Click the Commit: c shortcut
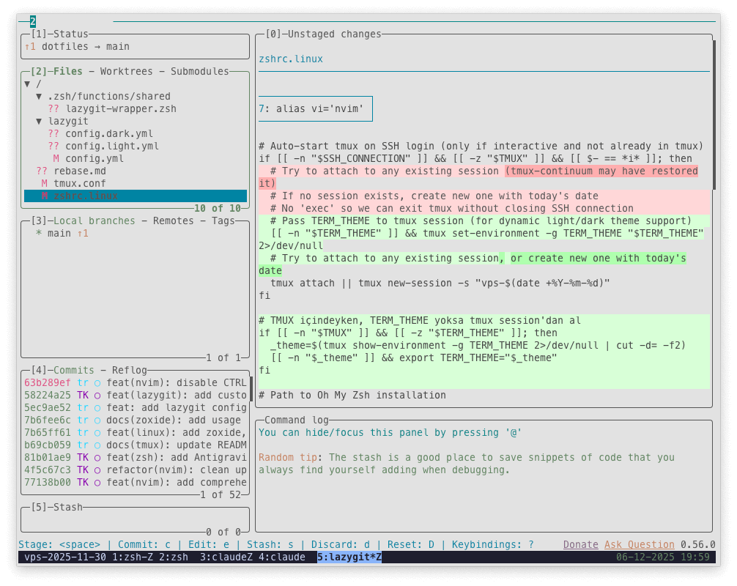Screen dimensions: 737x586 point(144,545)
